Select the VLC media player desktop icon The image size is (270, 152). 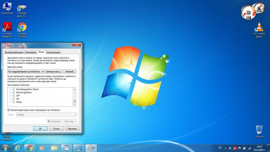(x=259, y=30)
